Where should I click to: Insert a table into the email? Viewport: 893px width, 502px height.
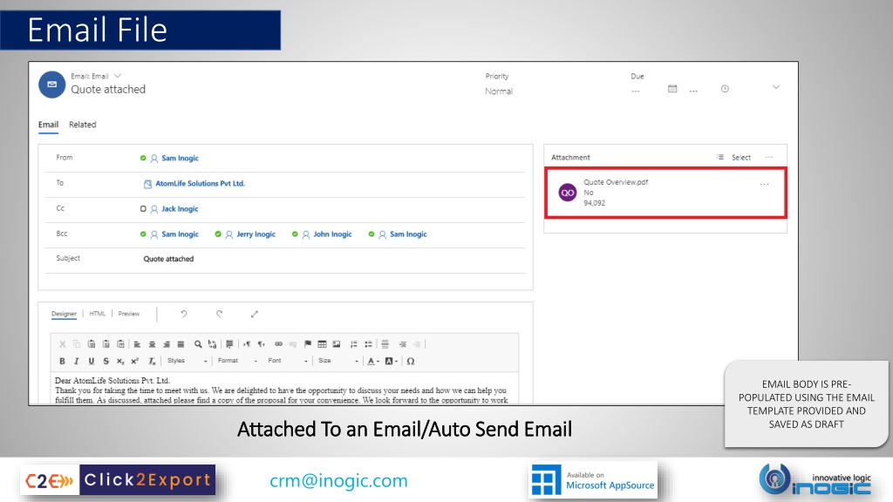coord(322,343)
